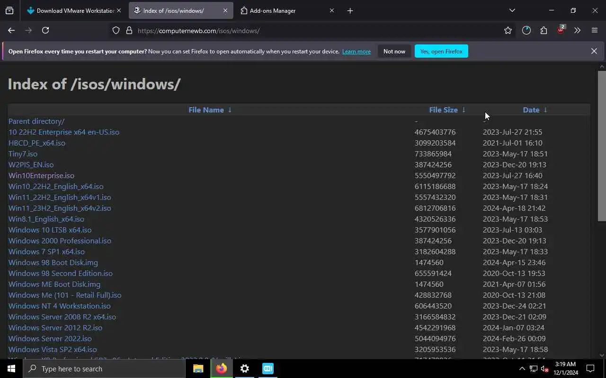Click Type here to search box

104,369
